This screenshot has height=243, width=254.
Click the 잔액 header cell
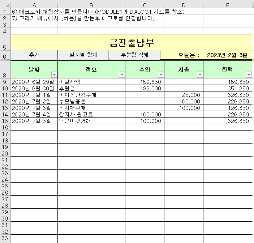tap(228, 69)
